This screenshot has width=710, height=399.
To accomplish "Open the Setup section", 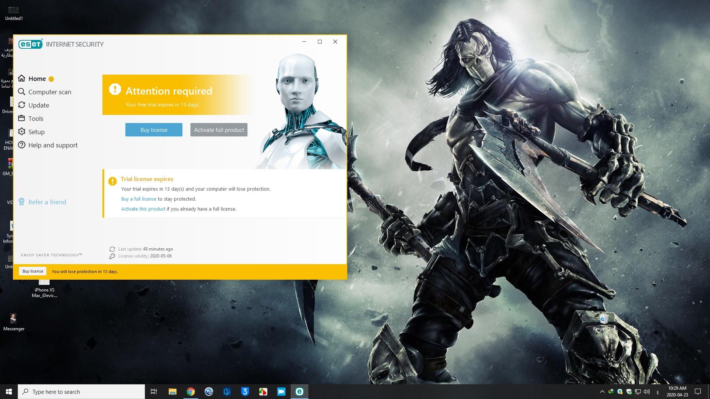I will [x=31, y=132].
